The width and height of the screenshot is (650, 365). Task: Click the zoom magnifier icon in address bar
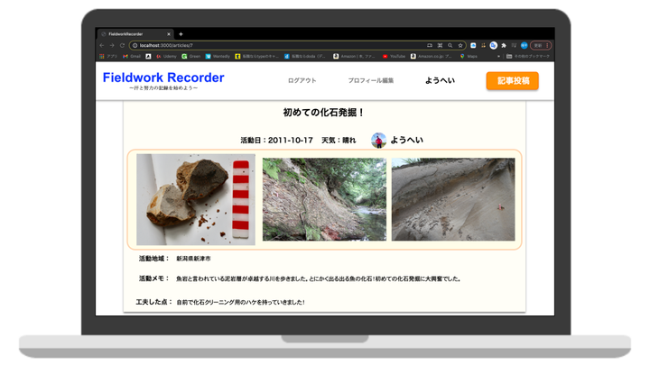450,46
